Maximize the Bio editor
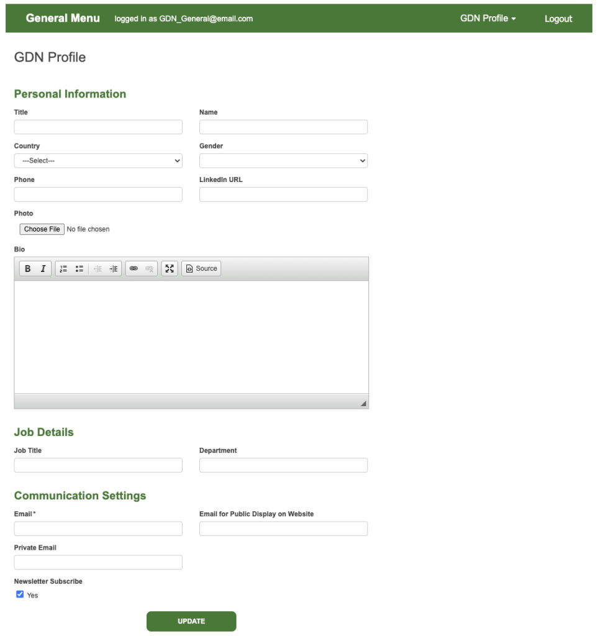The height and width of the screenshot is (636, 598). pos(170,269)
